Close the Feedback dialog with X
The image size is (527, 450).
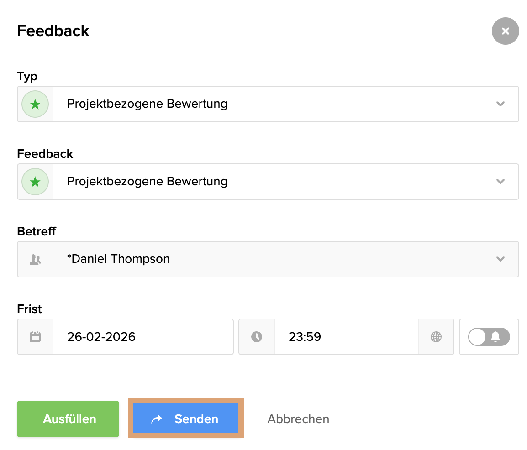point(505,31)
